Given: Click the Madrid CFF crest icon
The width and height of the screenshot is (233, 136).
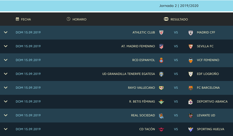Looking at the screenshot, I should [191, 33].
